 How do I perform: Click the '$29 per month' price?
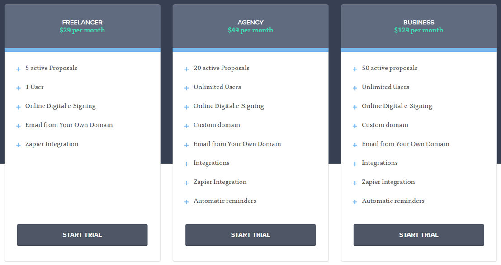coord(82,30)
